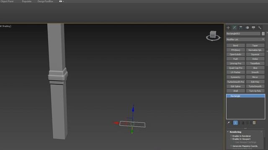
Task: Apply the Shell modifier
Action: pyautogui.click(x=235, y=91)
